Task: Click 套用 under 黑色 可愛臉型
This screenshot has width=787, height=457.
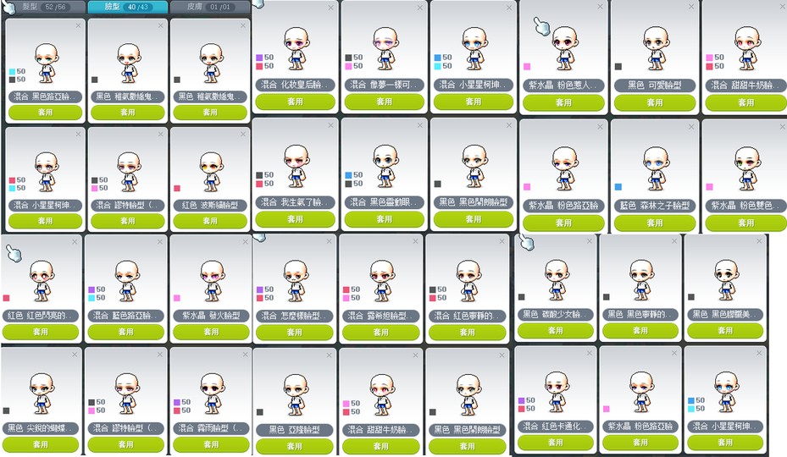Action: coord(655,102)
